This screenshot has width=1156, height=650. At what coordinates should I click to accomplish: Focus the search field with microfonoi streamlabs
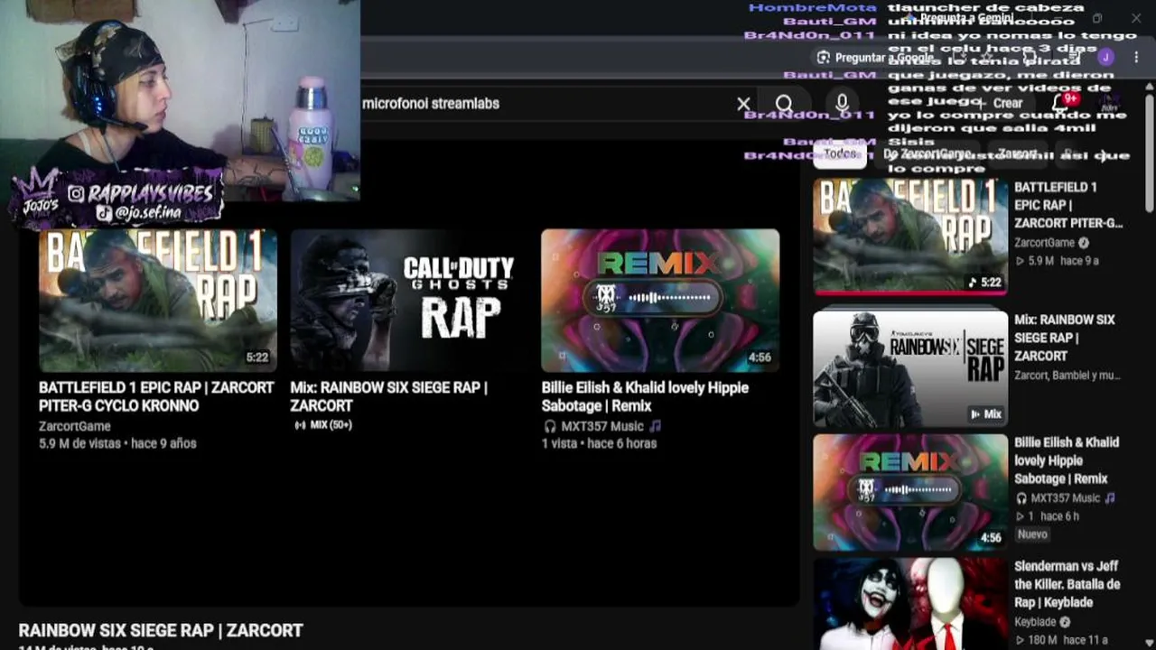542,104
